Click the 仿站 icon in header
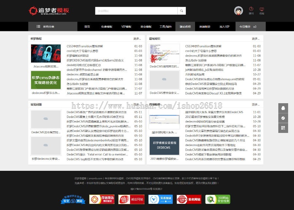Screen dimensions: 294x210 pyautogui.click(x=262, y=11)
